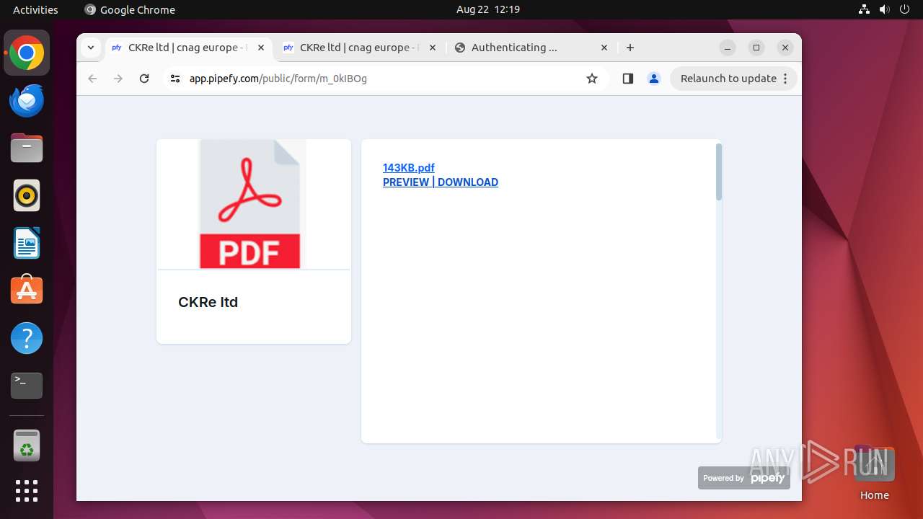The height and width of the screenshot is (519, 923).
Task: Minimize the Chrome window
Action: click(x=728, y=48)
